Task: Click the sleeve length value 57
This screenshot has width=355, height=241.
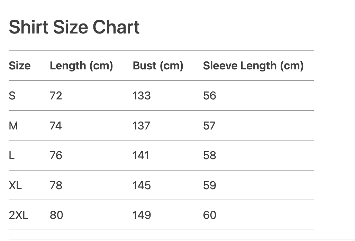Action: [x=209, y=125]
